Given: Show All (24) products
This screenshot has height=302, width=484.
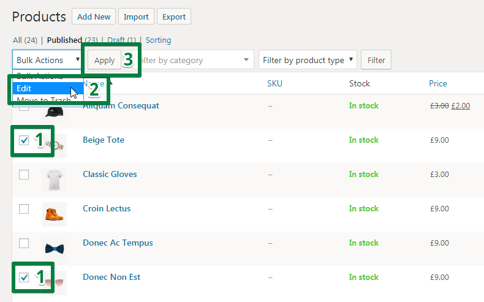Looking at the screenshot, I should click(25, 40).
